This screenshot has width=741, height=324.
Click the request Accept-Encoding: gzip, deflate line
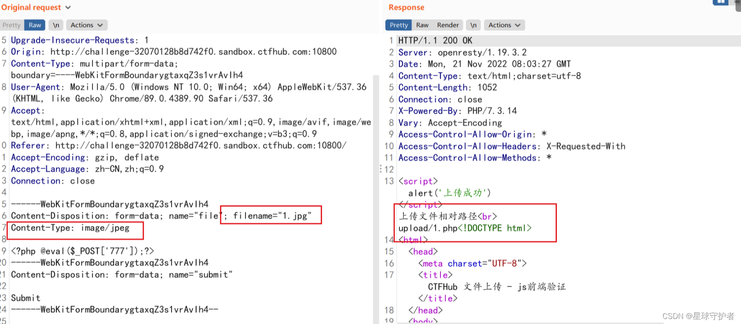[85, 158]
